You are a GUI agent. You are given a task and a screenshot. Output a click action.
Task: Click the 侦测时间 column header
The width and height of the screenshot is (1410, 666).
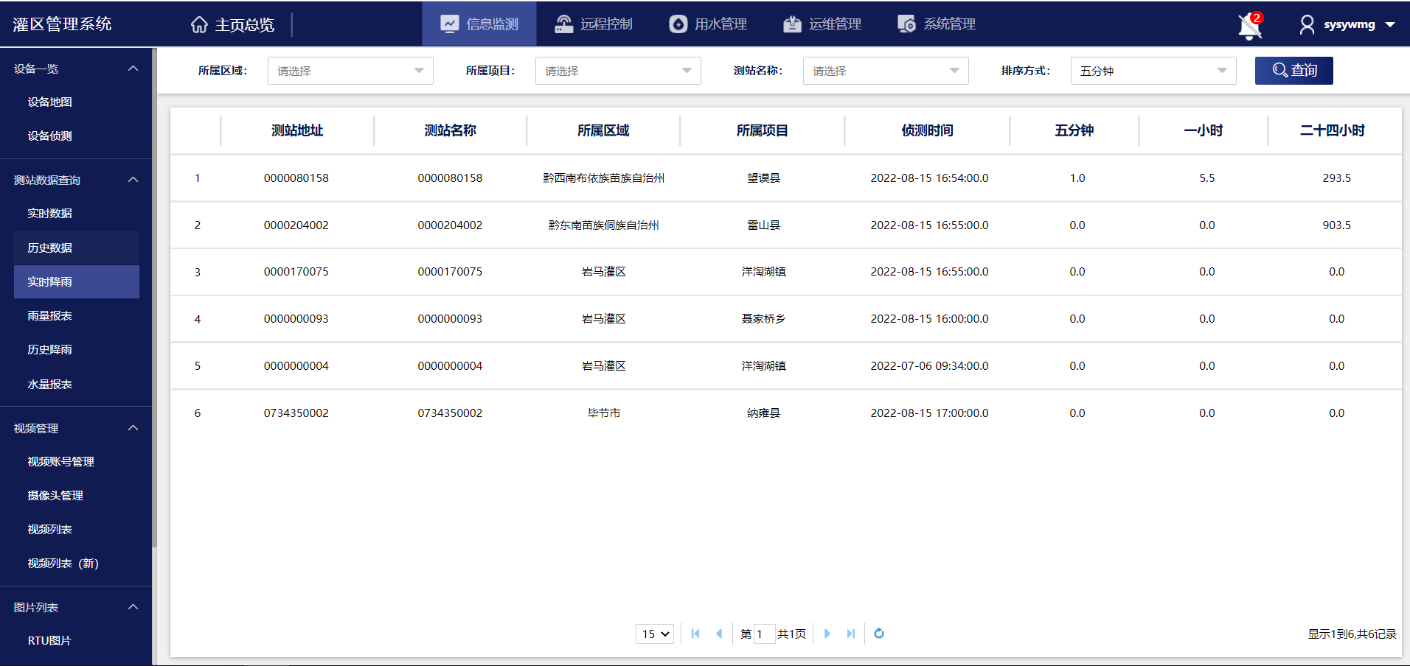(927, 130)
